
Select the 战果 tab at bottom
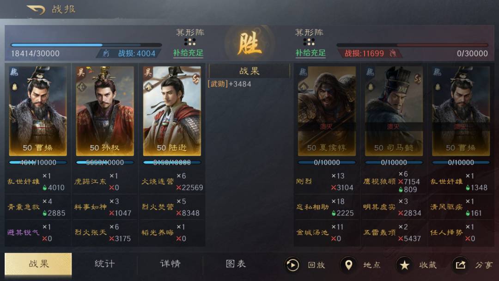[x=38, y=264]
